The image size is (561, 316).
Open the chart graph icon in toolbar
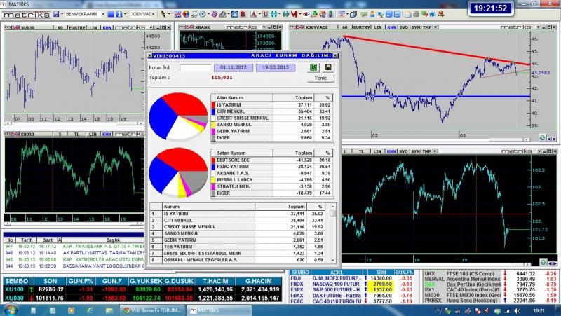click(177, 14)
